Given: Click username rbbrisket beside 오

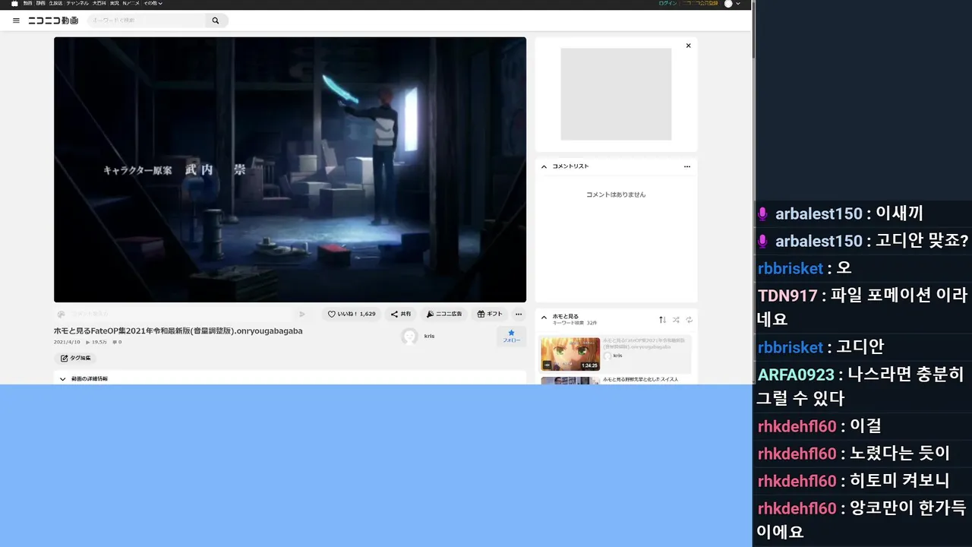Looking at the screenshot, I should [x=791, y=268].
